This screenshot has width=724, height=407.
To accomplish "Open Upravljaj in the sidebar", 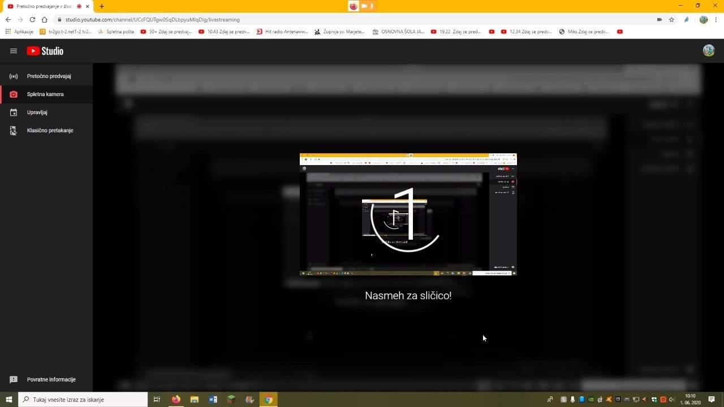I will pyautogui.click(x=46, y=112).
